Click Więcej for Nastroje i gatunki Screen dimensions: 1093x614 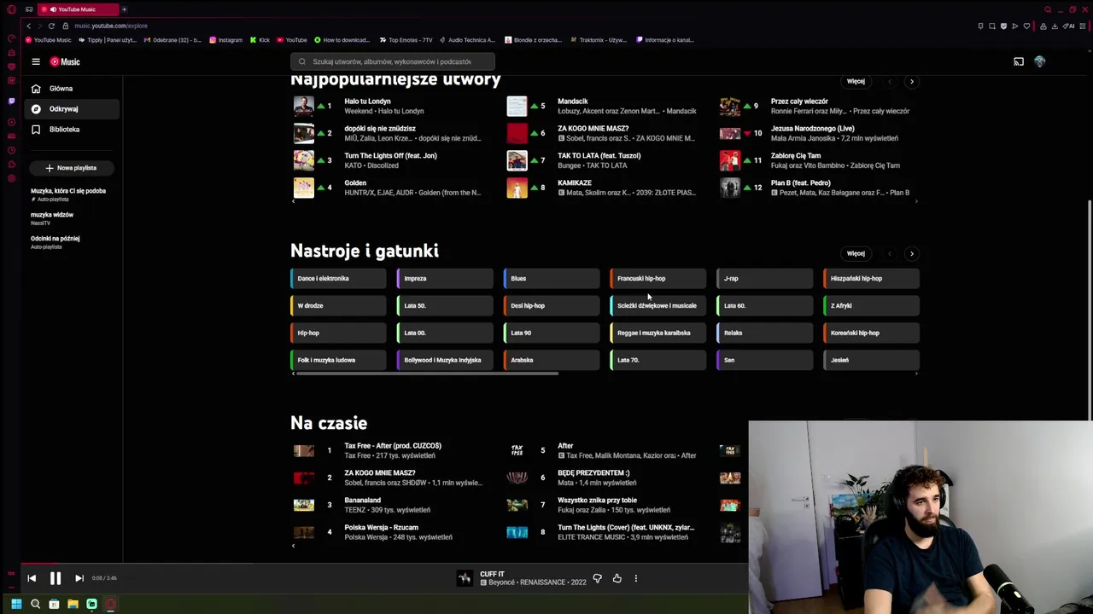(x=856, y=253)
